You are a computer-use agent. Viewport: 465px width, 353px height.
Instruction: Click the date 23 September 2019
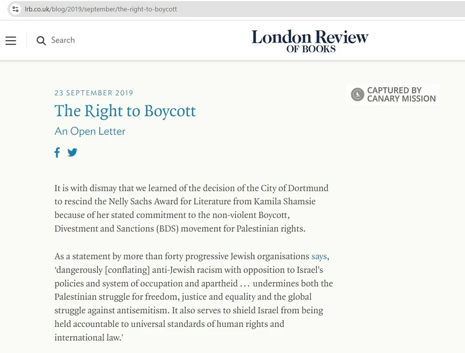coord(94,93)
